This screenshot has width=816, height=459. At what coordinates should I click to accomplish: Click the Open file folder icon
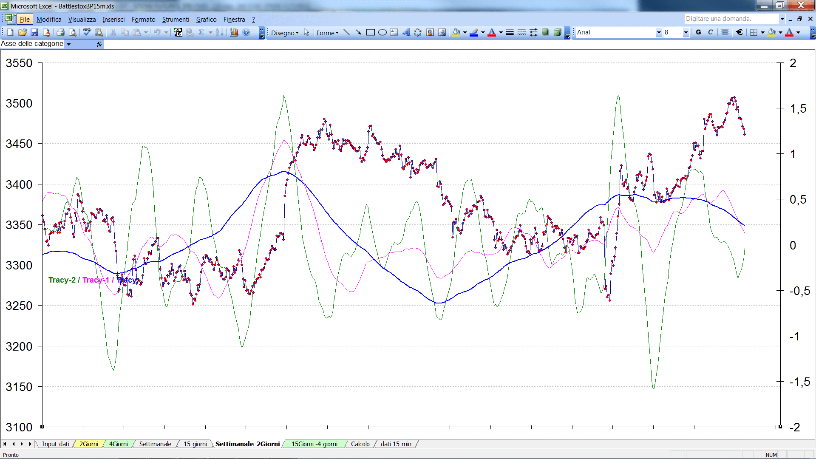(23, 32)
